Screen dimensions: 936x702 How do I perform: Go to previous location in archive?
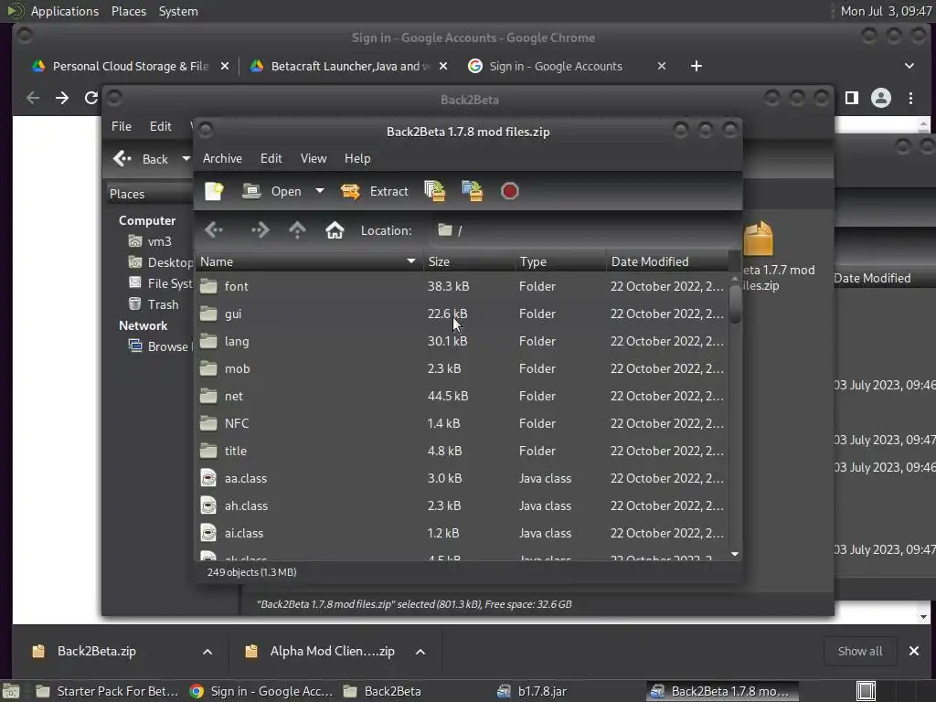point(214,230)
